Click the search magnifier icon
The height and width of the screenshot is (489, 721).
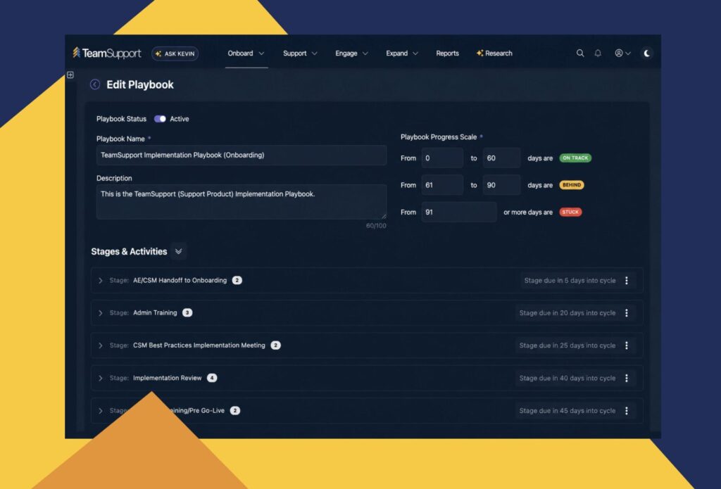click(580, 53)
